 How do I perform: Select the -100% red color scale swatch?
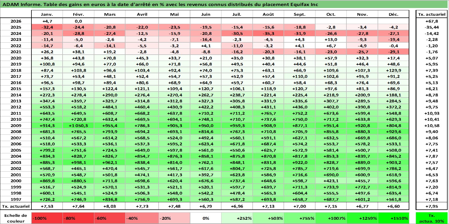47,218
